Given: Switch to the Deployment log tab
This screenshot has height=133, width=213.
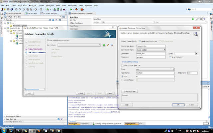Looking at the screenshot, I should [x=130, y=124].
